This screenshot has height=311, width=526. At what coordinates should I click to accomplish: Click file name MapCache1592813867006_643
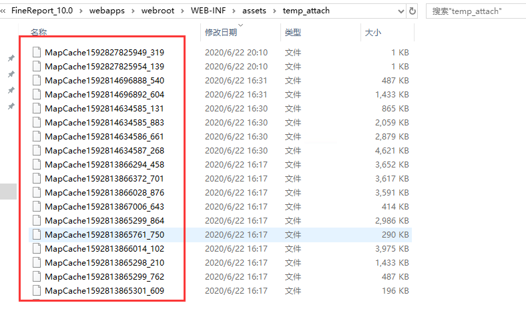tap(104, 207)
